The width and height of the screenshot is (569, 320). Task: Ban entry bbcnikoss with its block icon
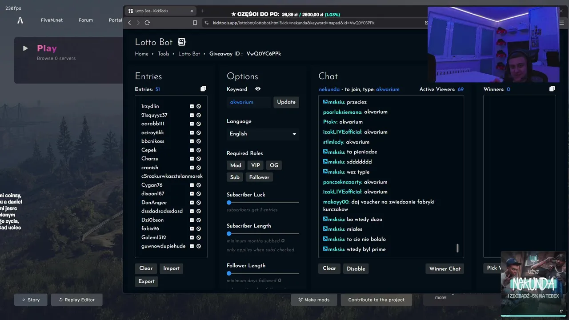click(x=199, y=141)
